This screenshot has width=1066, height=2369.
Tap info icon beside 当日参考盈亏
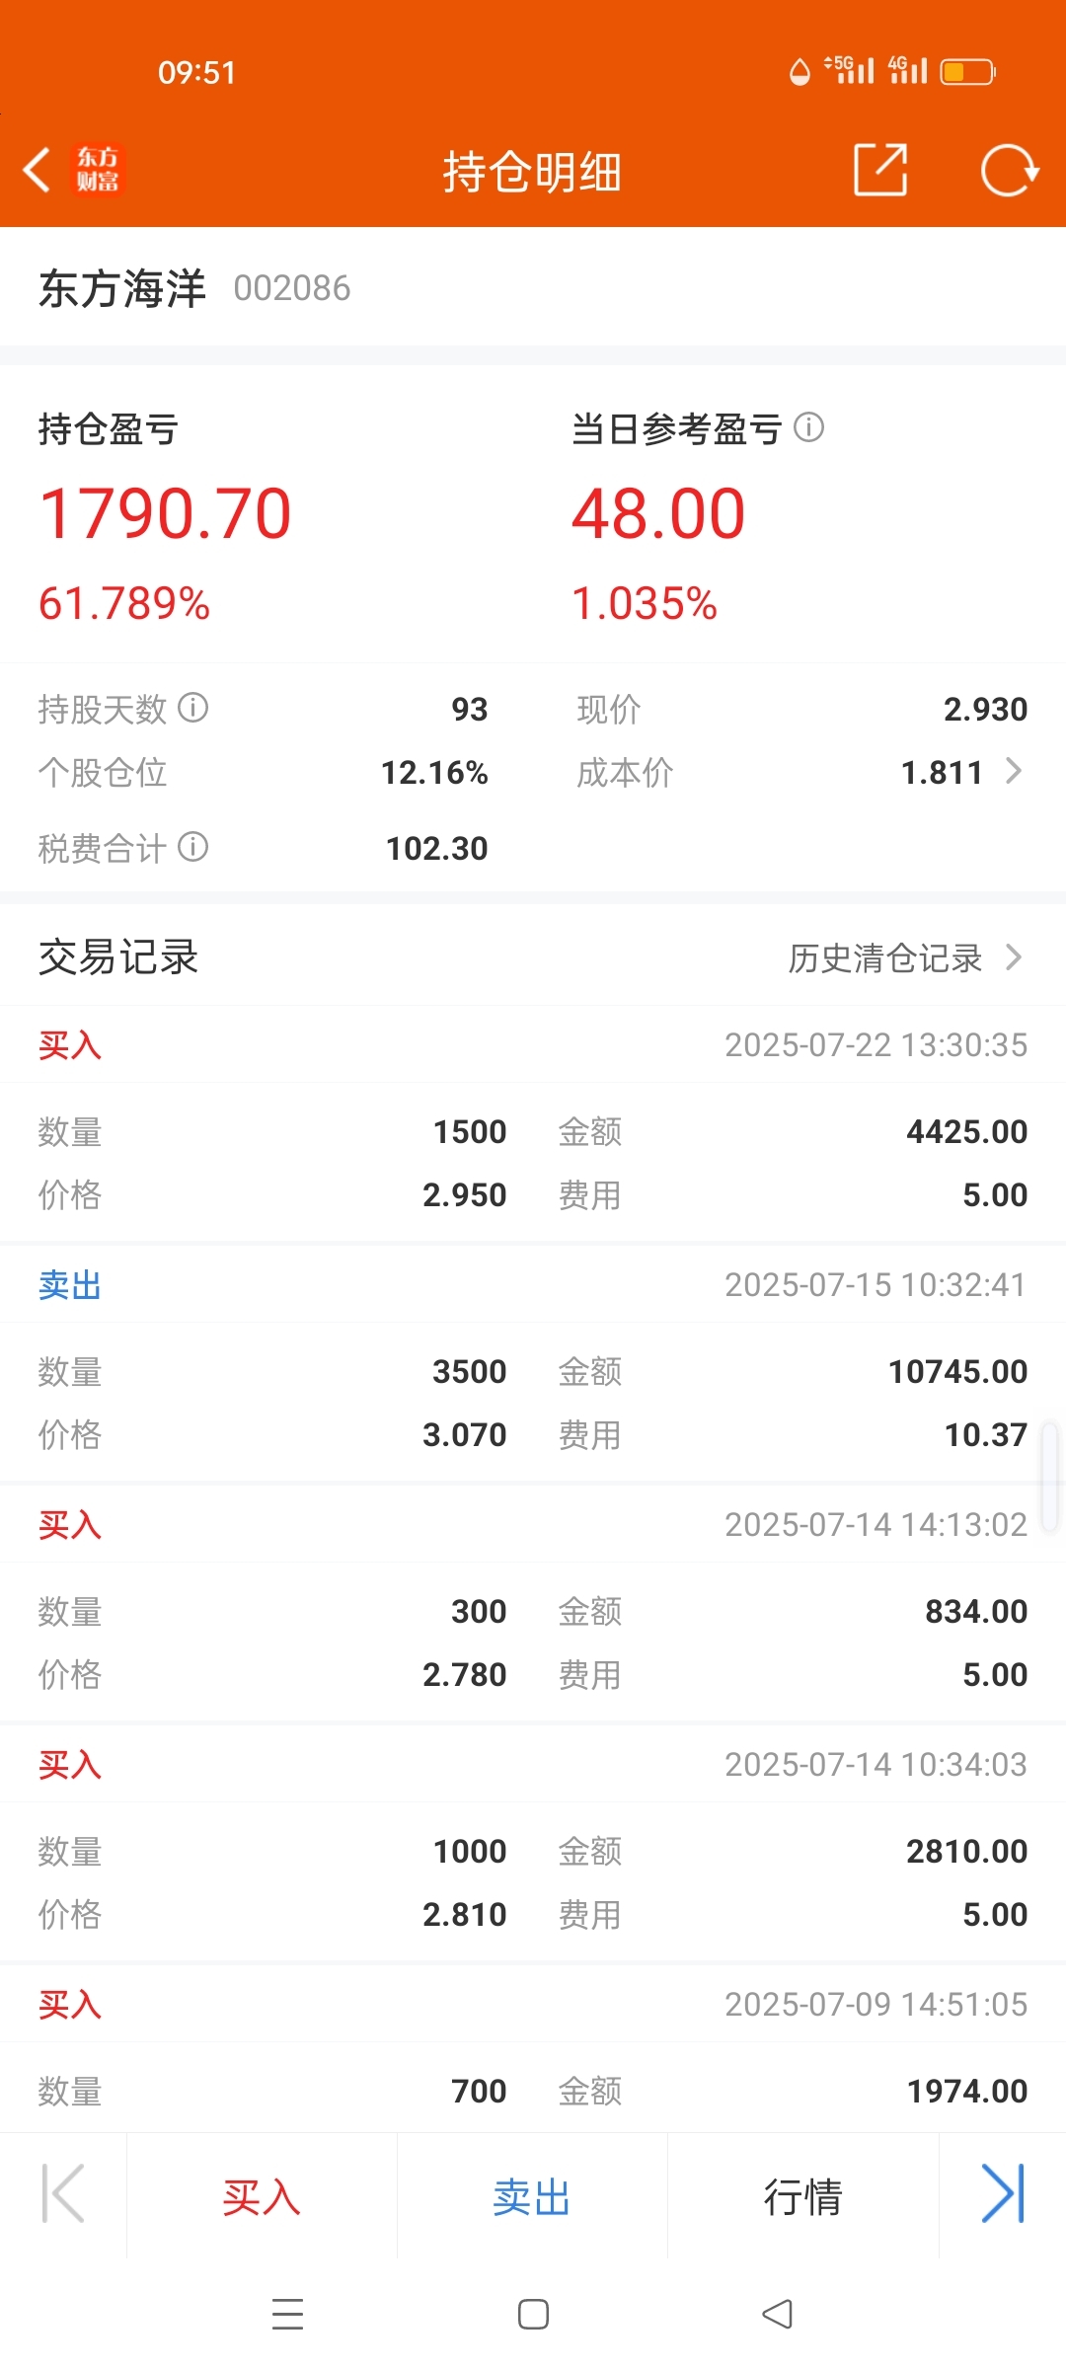(809, 427)
